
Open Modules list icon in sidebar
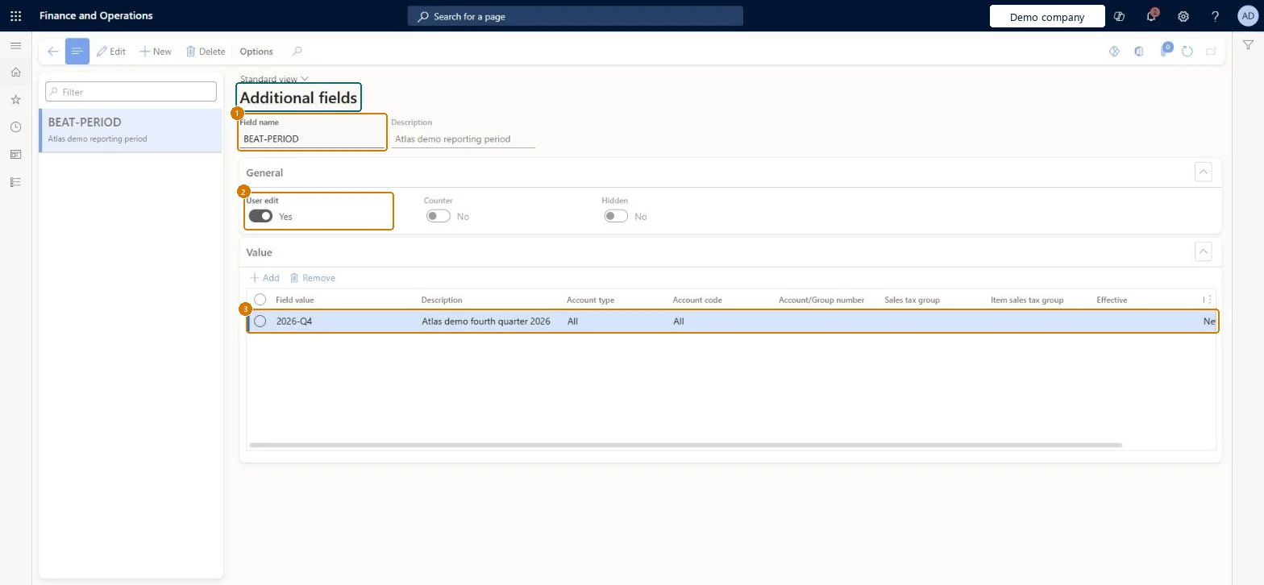pos(15,182)
